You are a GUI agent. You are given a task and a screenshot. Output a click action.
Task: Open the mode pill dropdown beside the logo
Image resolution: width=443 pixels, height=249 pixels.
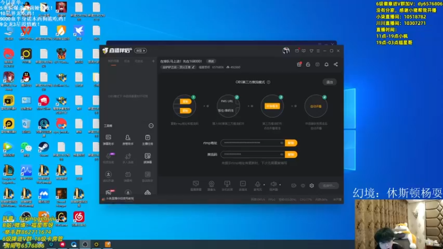(141, 51)
